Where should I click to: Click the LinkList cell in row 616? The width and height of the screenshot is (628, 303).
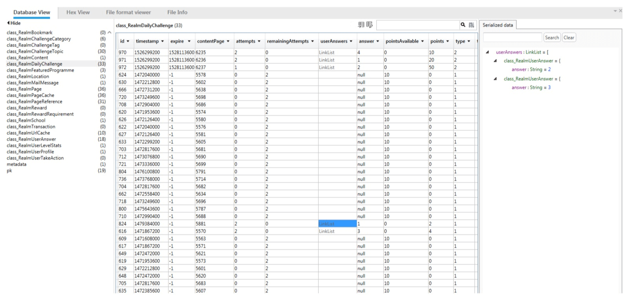click(x=337, y=231)
